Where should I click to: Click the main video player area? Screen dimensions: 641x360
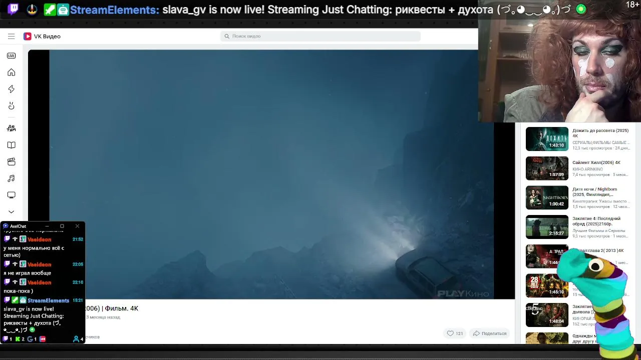[271, 174]
